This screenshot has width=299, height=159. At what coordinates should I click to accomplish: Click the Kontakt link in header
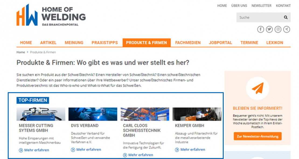[x=283, y=6]
